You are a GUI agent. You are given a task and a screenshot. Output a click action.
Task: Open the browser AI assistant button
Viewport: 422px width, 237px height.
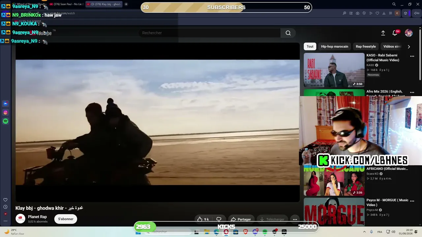(x=417, y=13)
